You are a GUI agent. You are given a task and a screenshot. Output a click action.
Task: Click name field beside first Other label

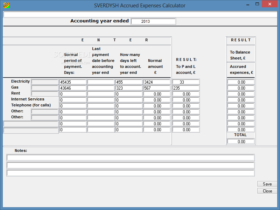[45, 112]
